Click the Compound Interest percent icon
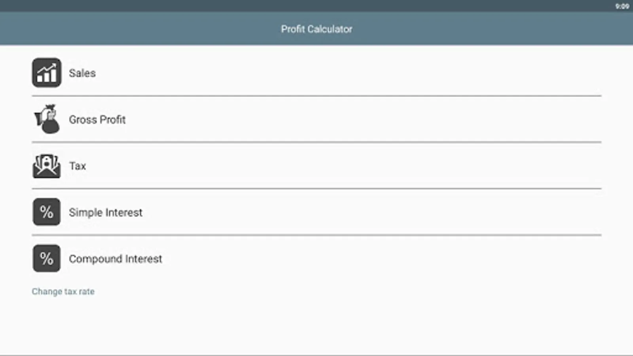This screenshot has height=356, width=633. coord(47,259)
